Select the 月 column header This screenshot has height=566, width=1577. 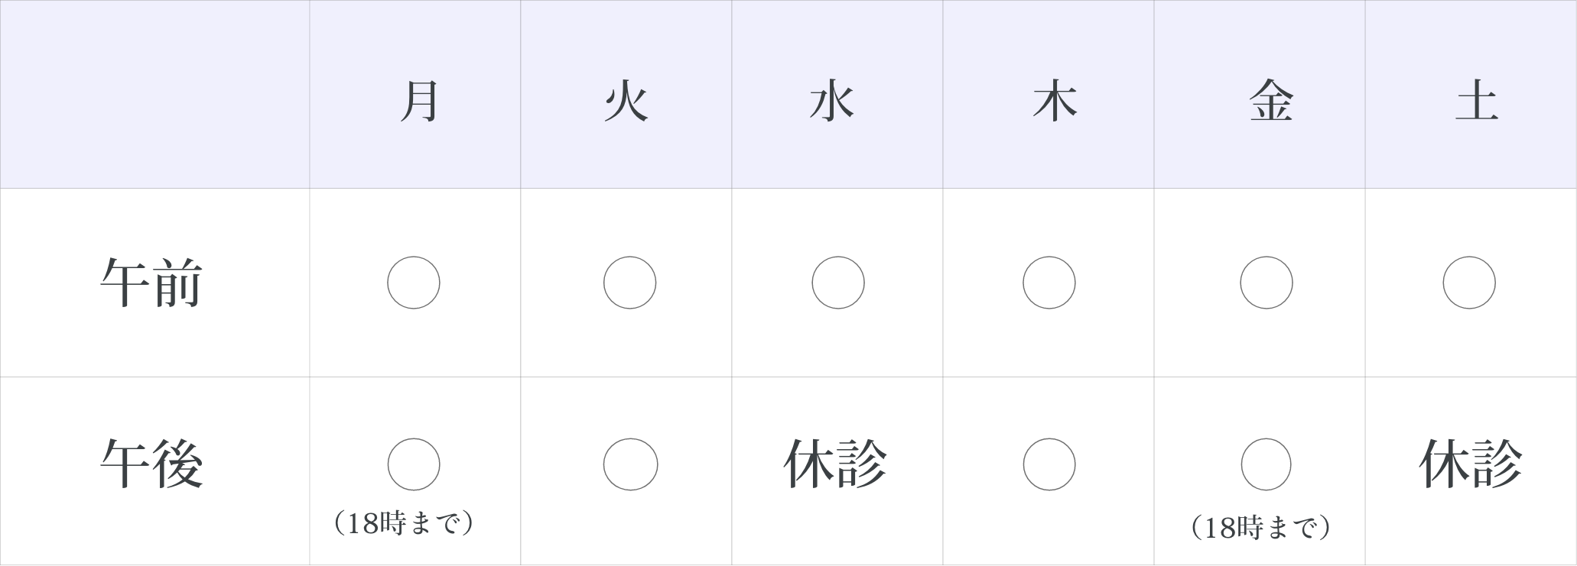(419, 102)
